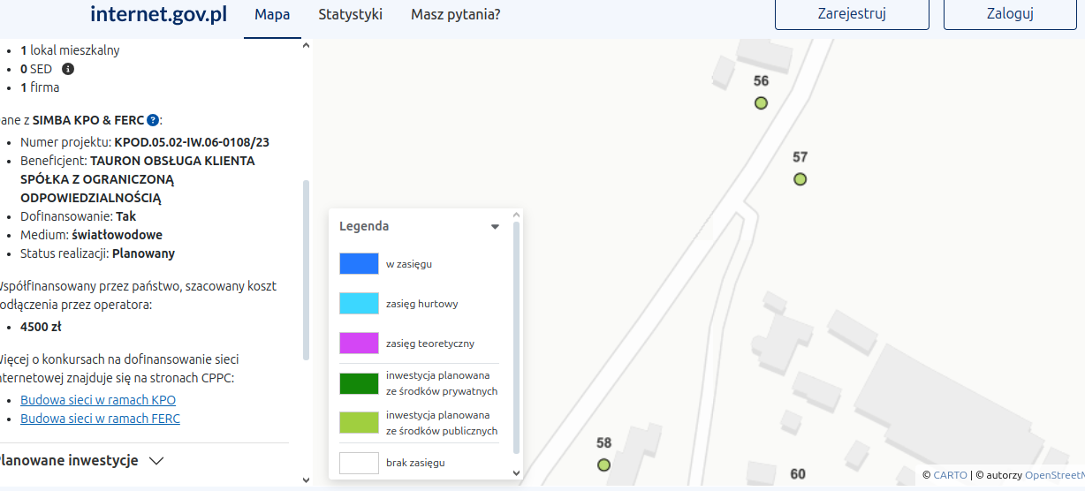Open the Mapa tab
Viewport: 1085px width, 491px height.
coord(272,14)
